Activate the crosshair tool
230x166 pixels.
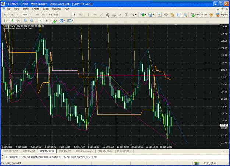(81, 15)
